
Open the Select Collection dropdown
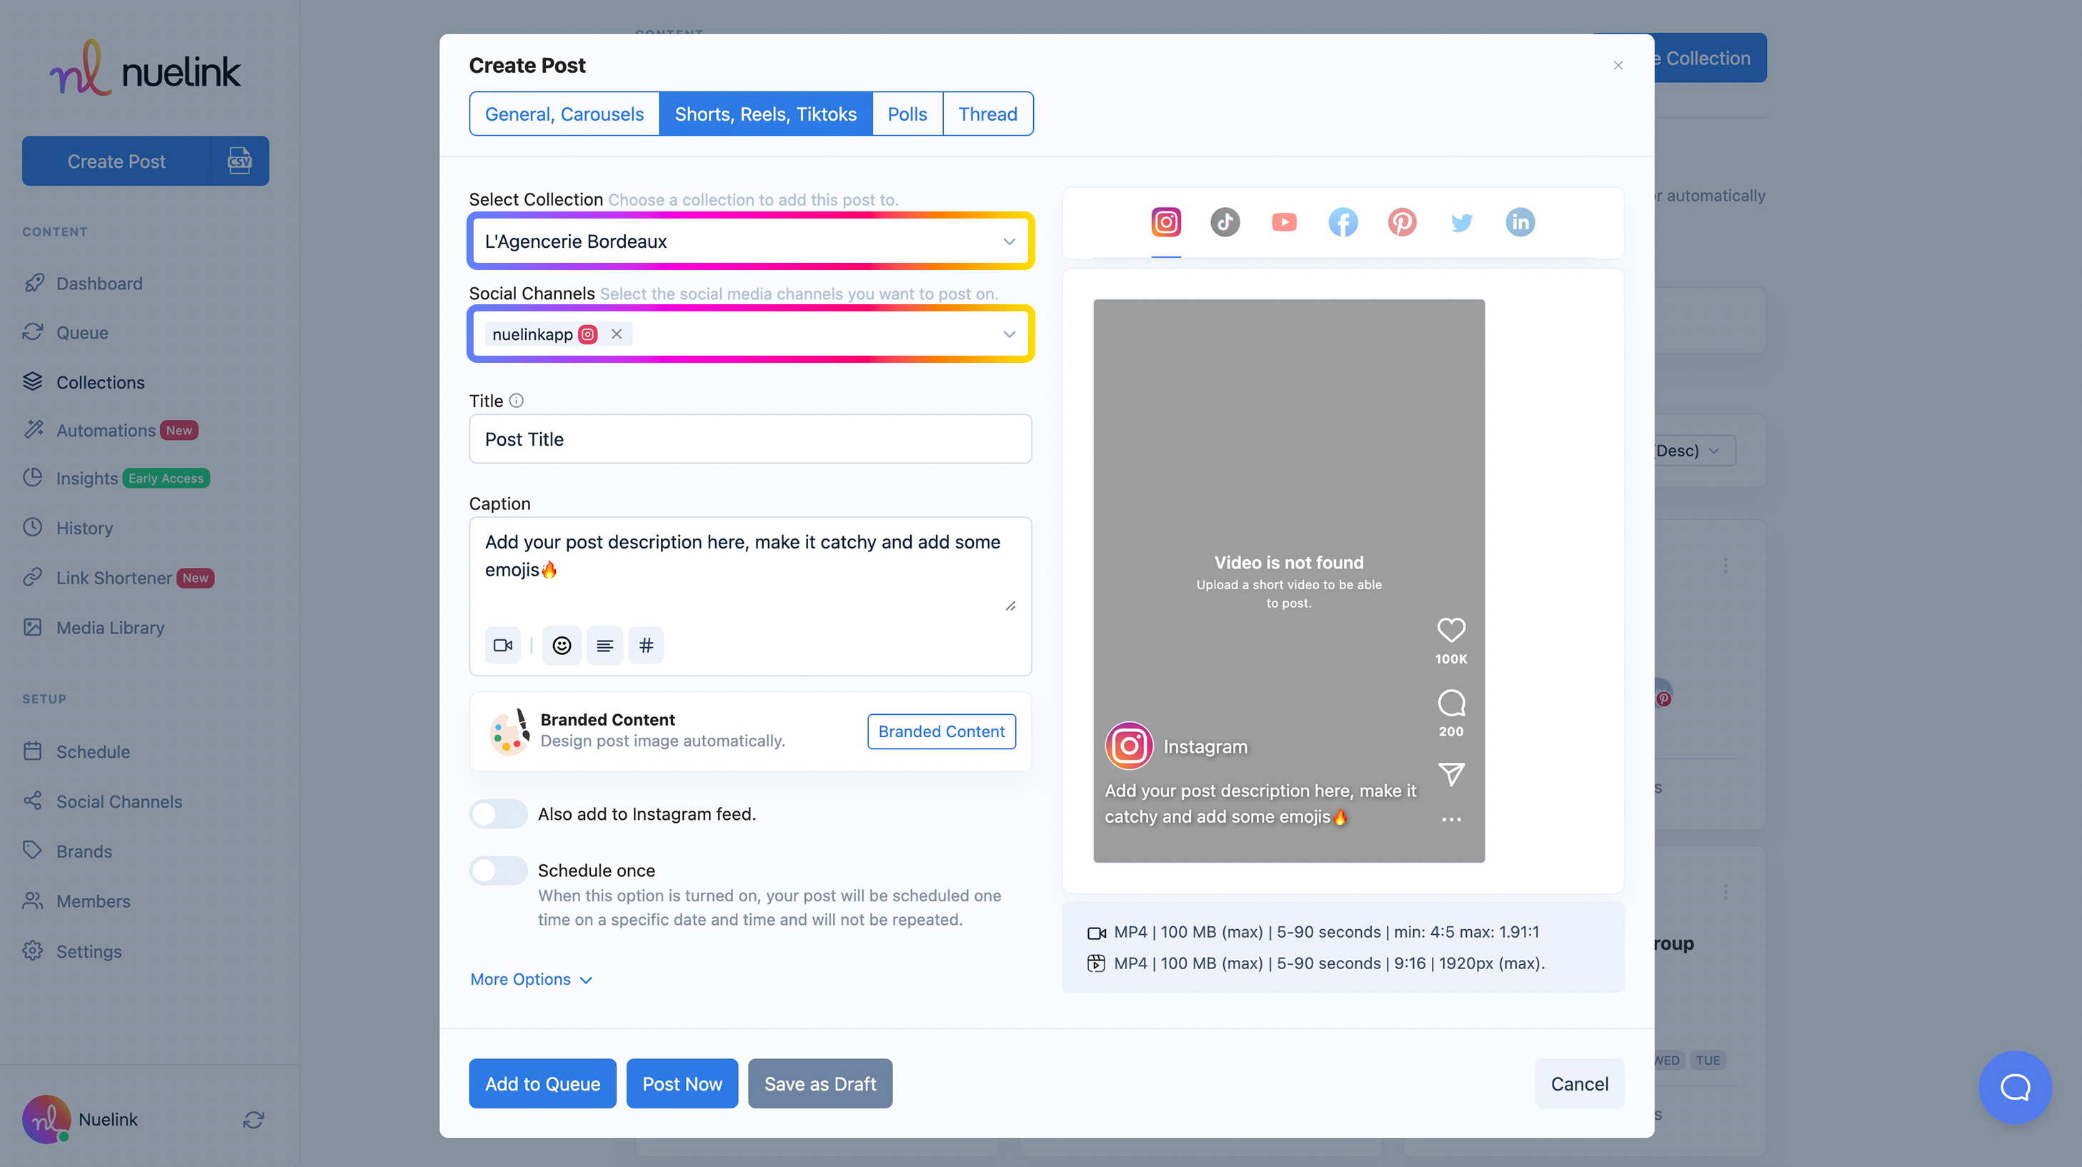(x=750, y=241)
